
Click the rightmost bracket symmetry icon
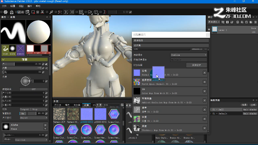coord(72,12)
